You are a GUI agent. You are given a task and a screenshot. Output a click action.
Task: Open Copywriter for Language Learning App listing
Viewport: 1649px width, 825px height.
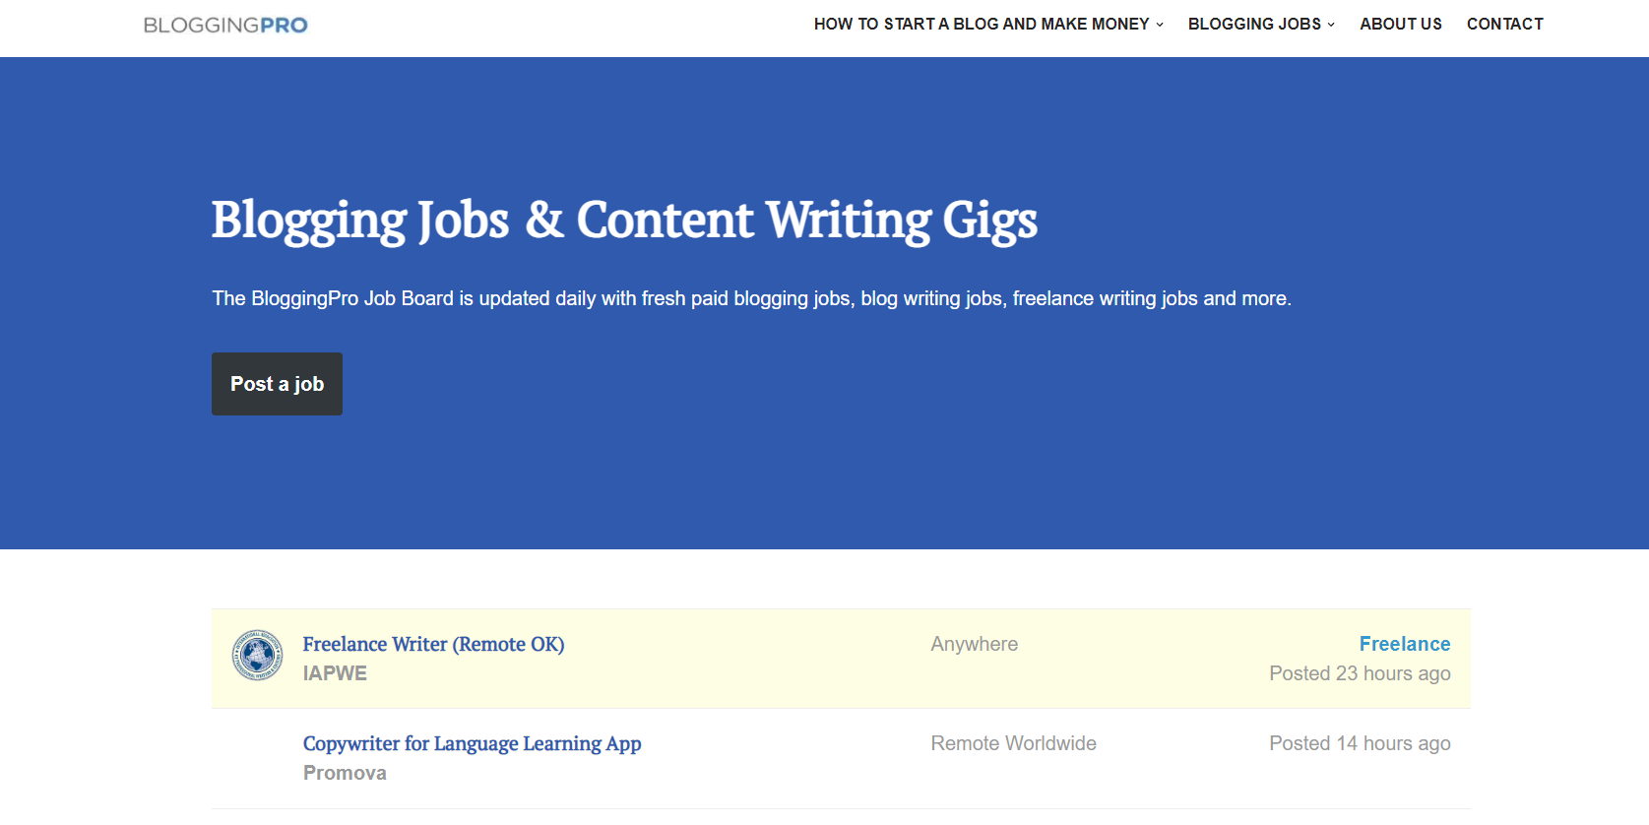pyautogui.click(x=472, y=743)
